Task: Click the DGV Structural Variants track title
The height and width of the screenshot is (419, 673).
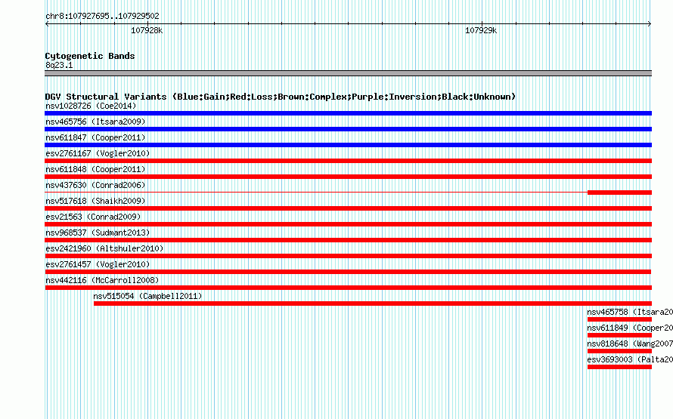Action: pyautogui.click(x=281, y=97)
